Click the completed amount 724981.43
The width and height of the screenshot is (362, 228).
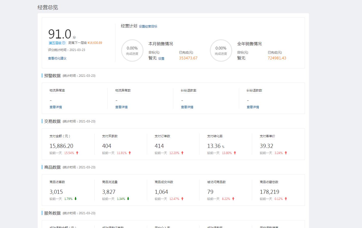click(277, 58)
